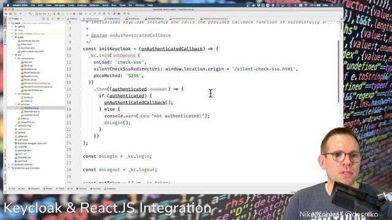The width and height of the screenshot is (392, 220).
Task: Open Settings via the wrench icon
Action: point(115,13)
